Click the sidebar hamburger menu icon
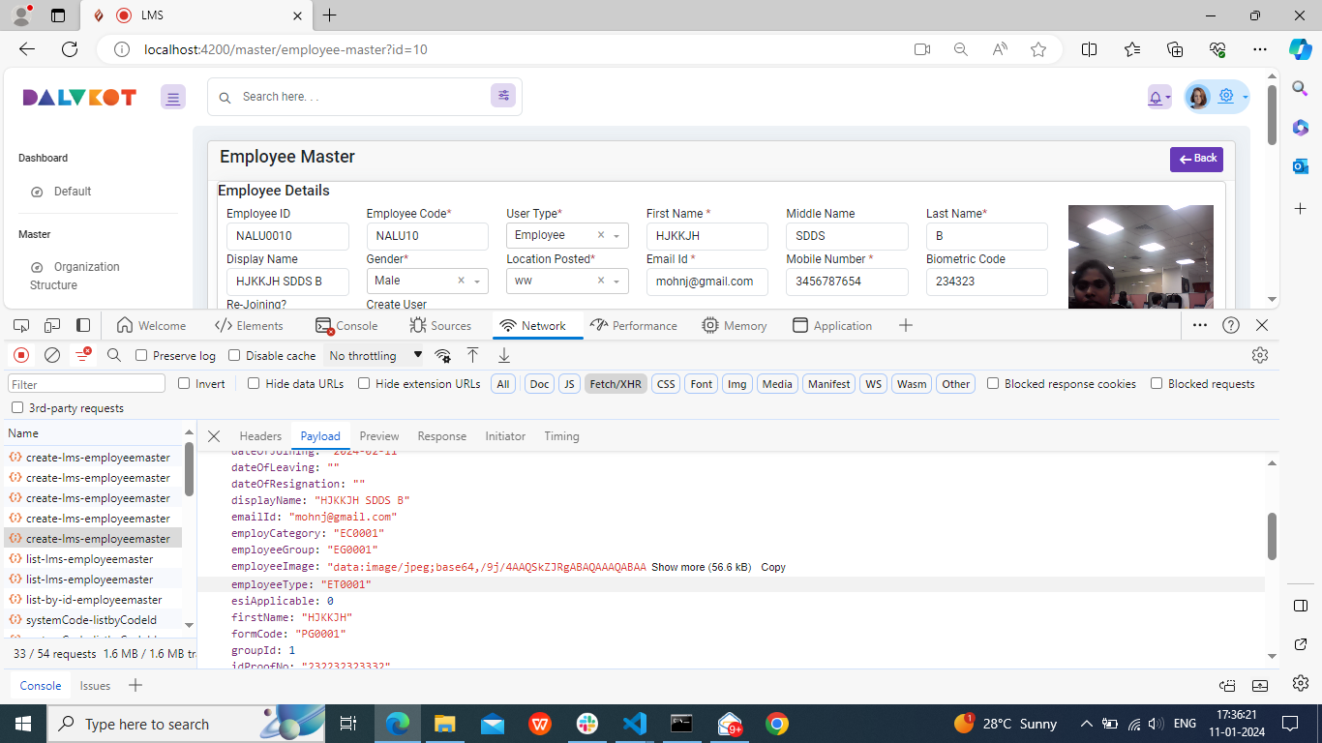Screen dimensions: 1322x743 173,97
